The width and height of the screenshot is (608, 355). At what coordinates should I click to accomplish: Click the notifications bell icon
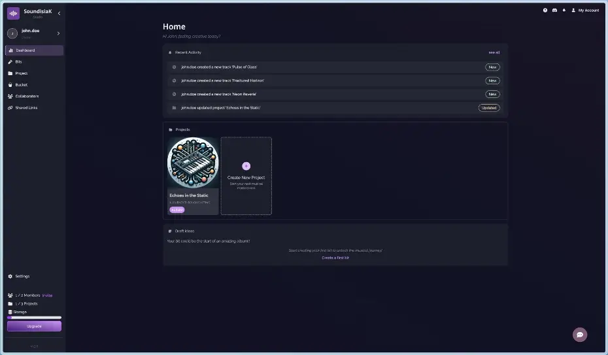click(564, 10)
